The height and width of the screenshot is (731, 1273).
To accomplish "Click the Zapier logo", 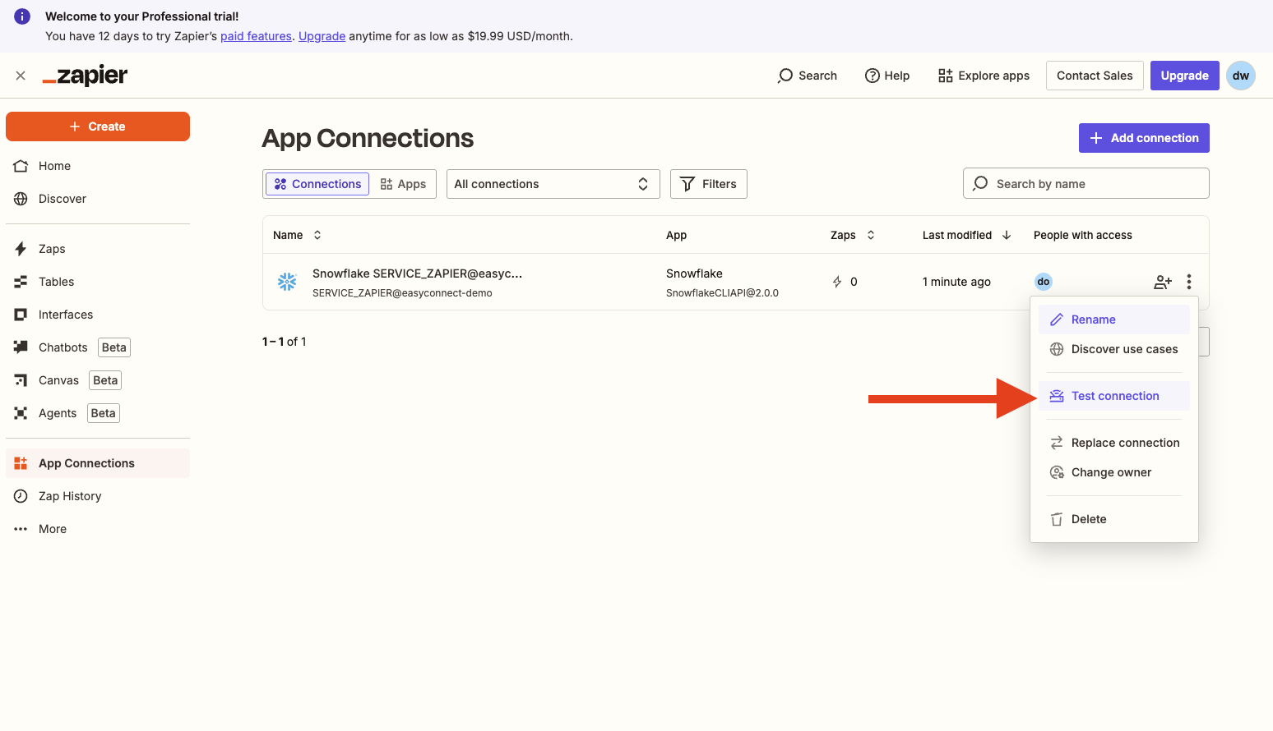I will [x=86, y=76].
